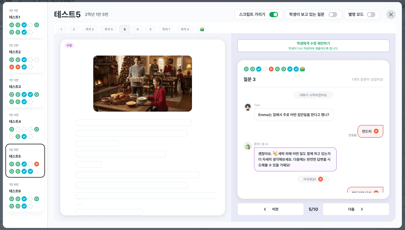The width and height of the screenshot is (405, 230).
Task: Click the first green circle in 질문 3 progress row
Action: (x=246, y=69)
